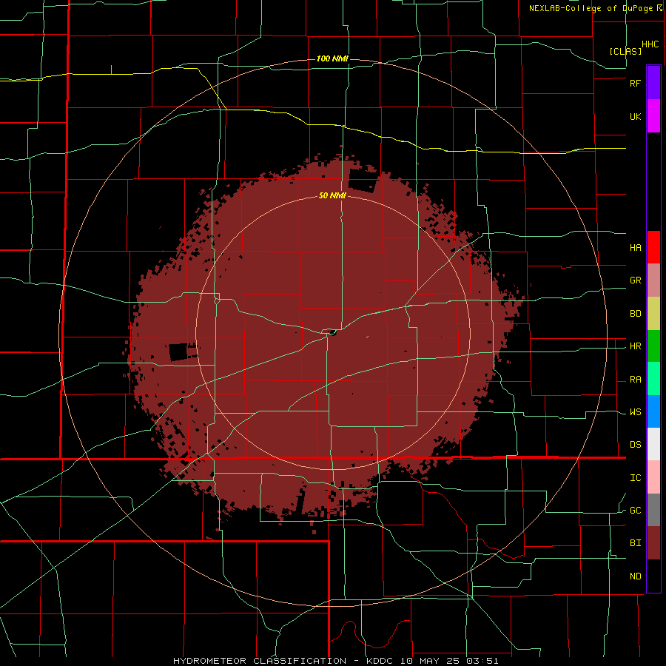Click the black data gap rectangle west of radar
The width and height of the screenshot is (666, 666).
coord(178,352)
